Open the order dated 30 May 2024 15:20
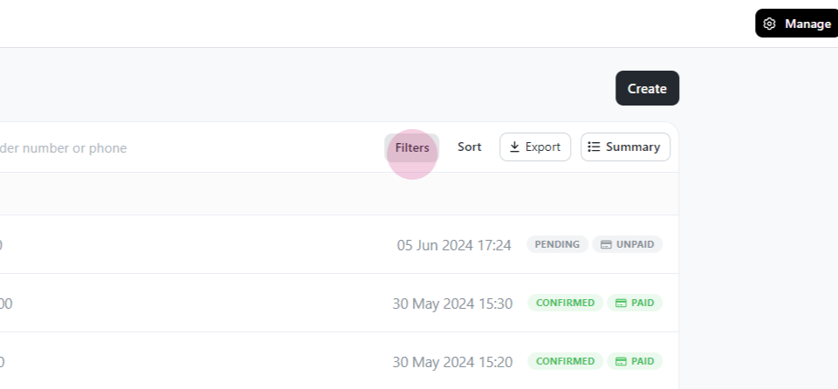The width and height of the screenshot is (838, 389). click(x=339, y=361)
